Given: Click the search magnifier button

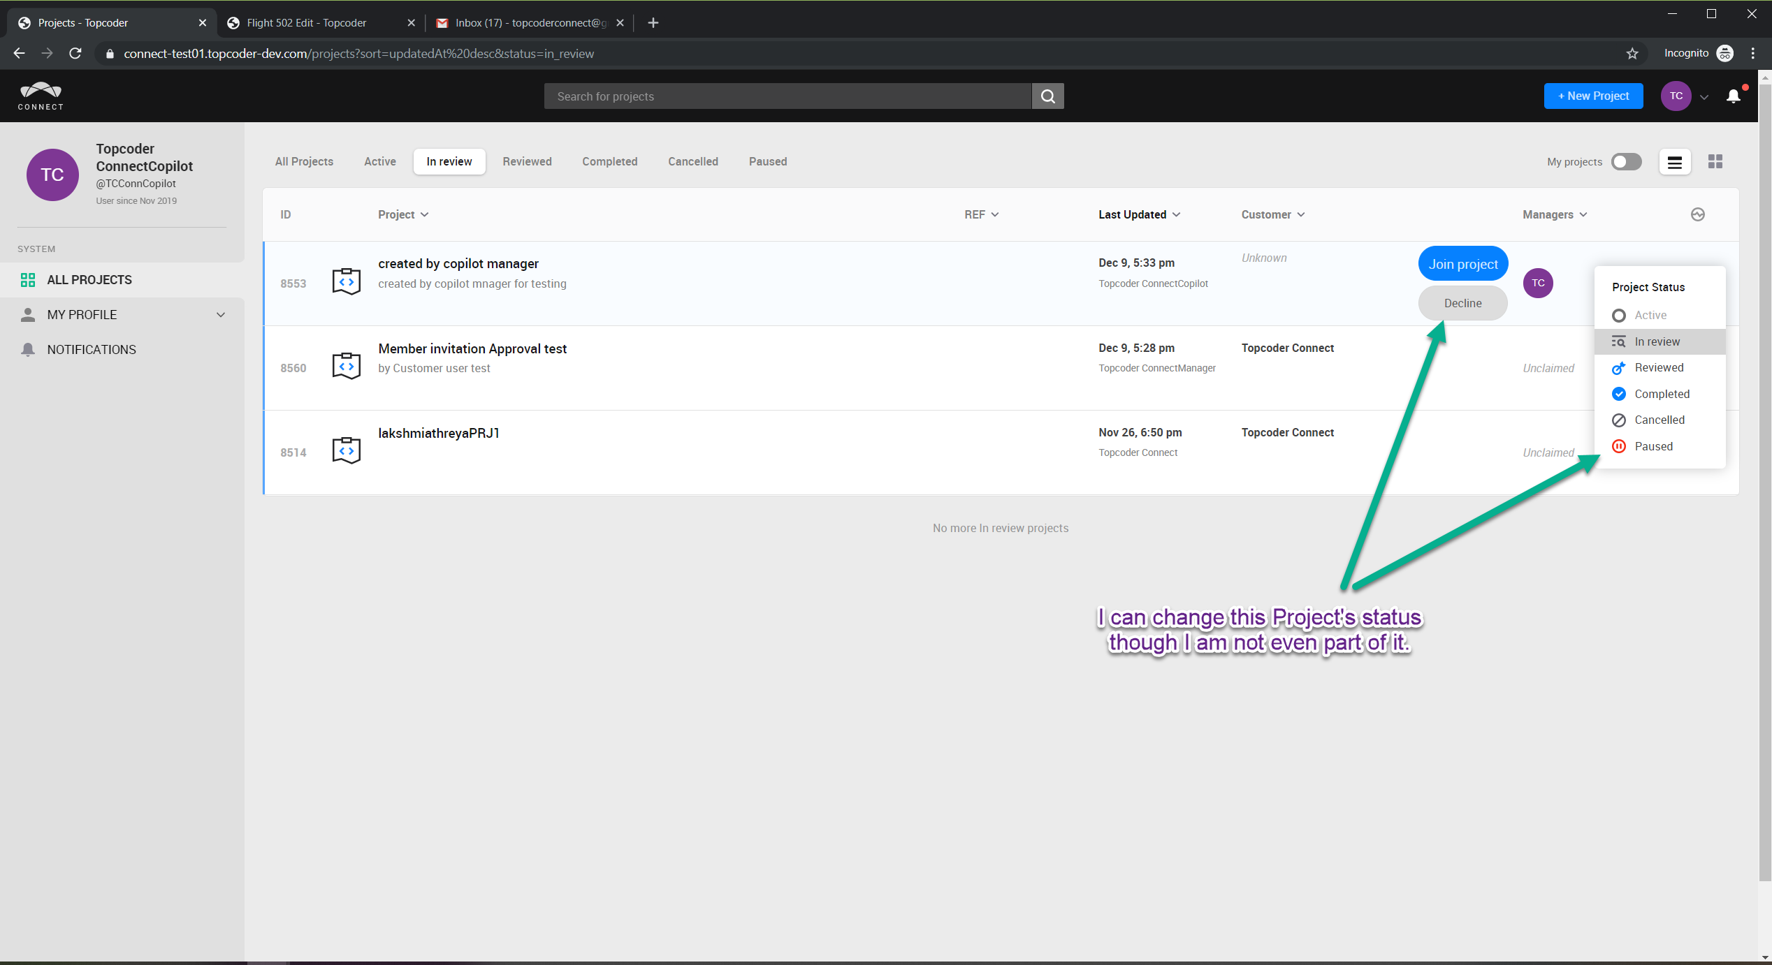Looking at the screenshot, I should (1047, 96).
